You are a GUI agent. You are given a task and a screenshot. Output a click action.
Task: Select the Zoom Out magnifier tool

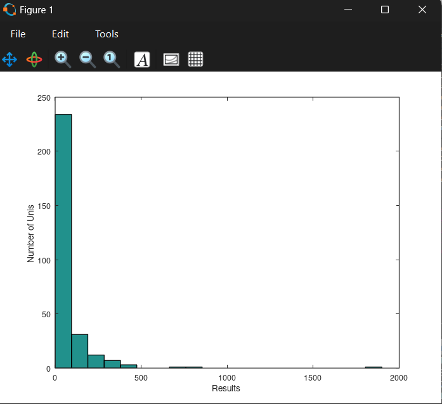point(88,60)
